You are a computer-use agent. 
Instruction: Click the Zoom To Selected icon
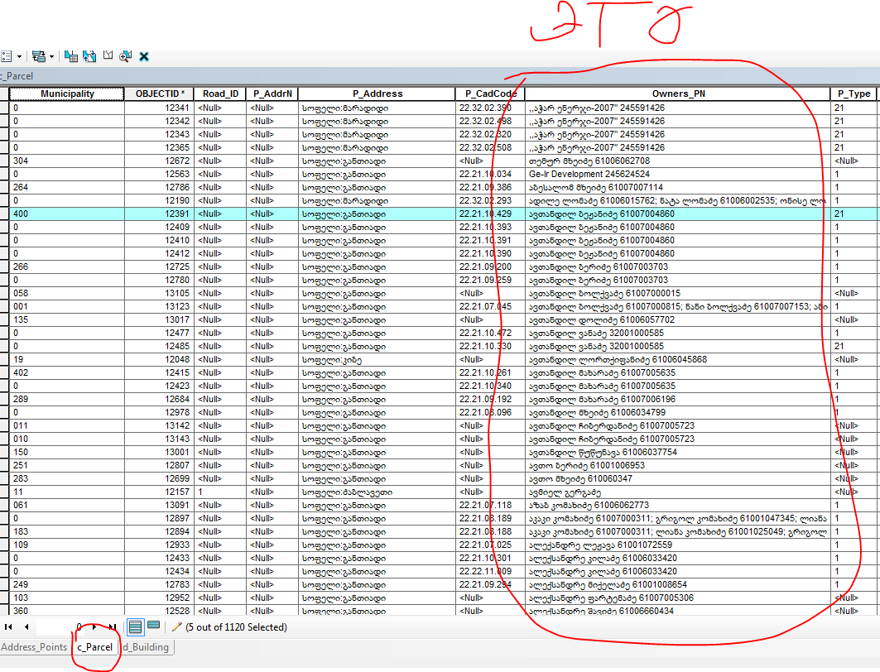click(125, 56)
